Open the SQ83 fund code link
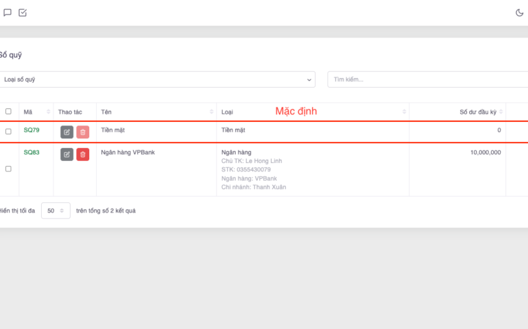 coord(32,152)
